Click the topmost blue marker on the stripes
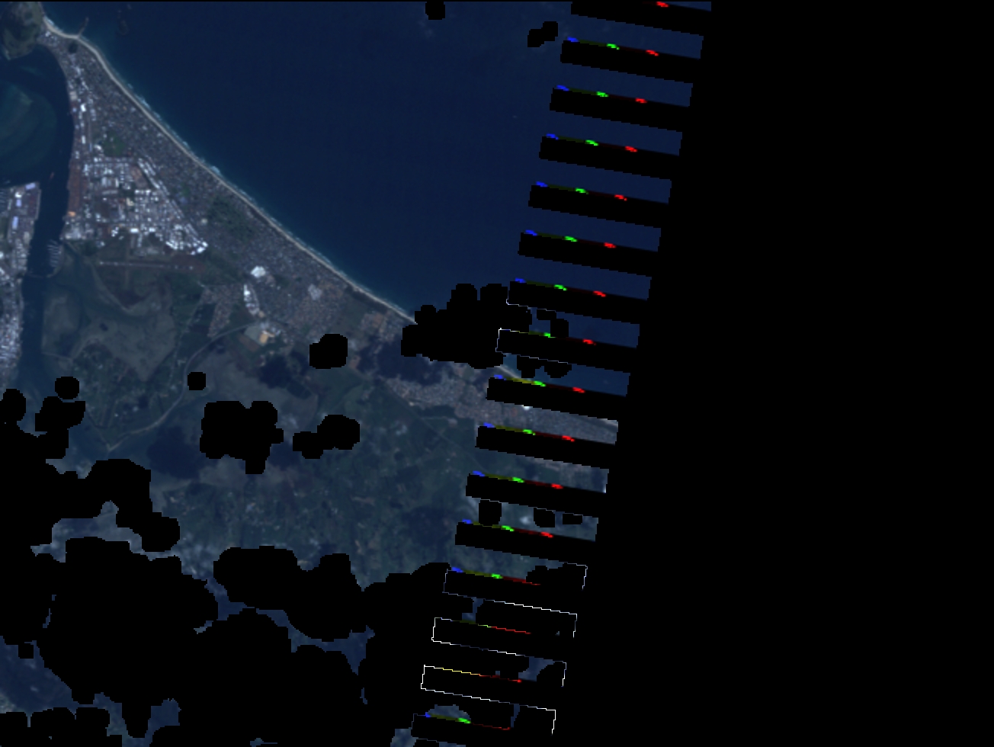This screenshot has height=747, width=994. (571, 40)
